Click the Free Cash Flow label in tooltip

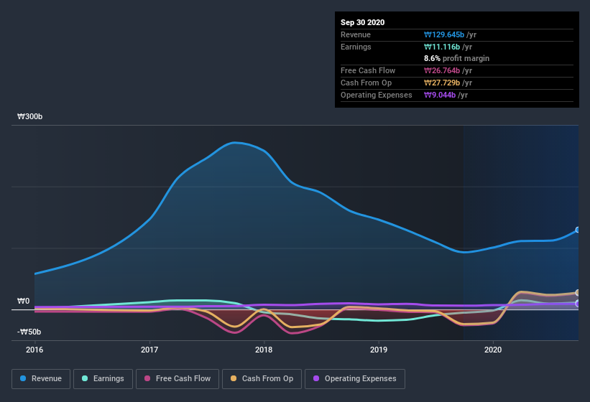click(368, 70)
